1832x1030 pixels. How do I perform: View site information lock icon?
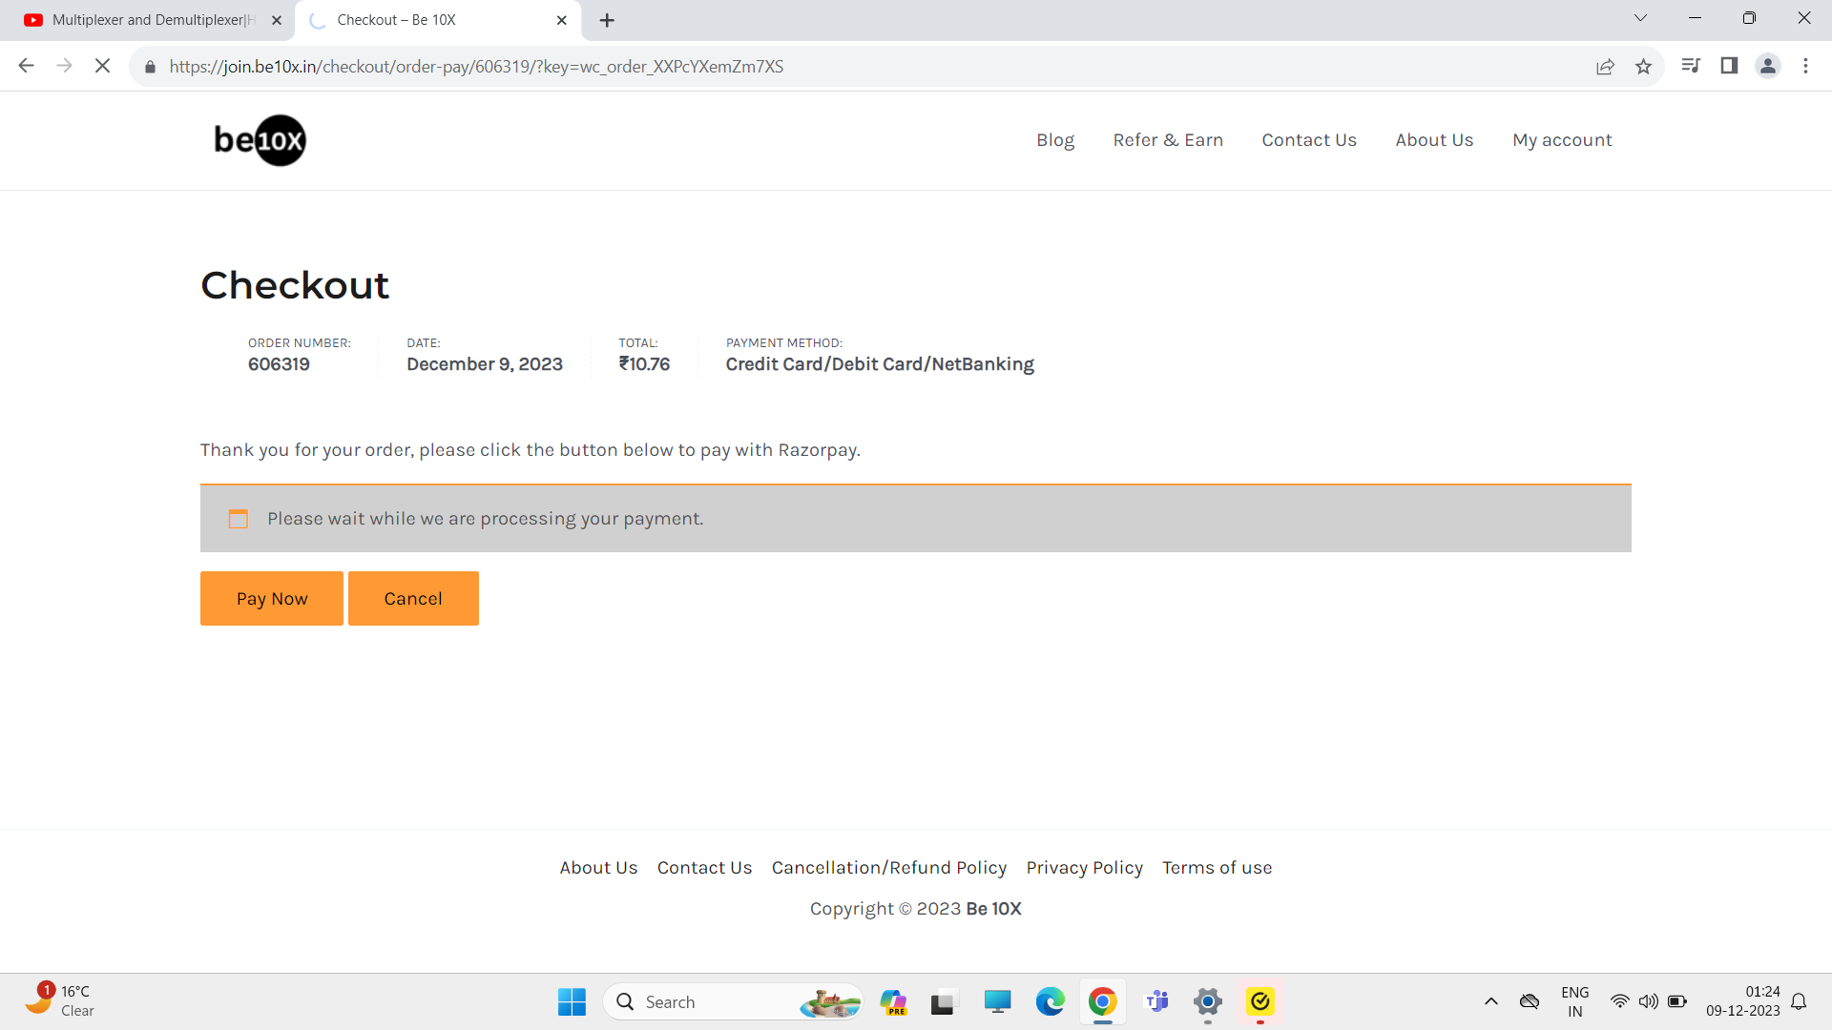coord(150,67)
